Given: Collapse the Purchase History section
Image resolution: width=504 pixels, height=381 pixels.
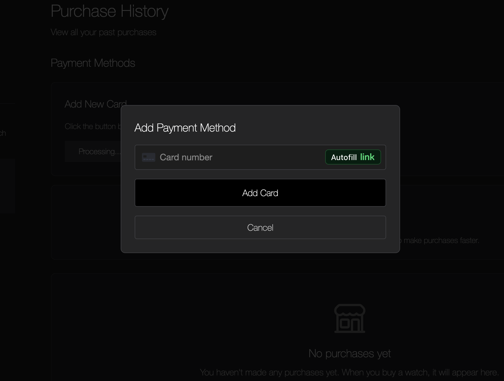Looking at the screenshot, I should click(x=110, y=11).
